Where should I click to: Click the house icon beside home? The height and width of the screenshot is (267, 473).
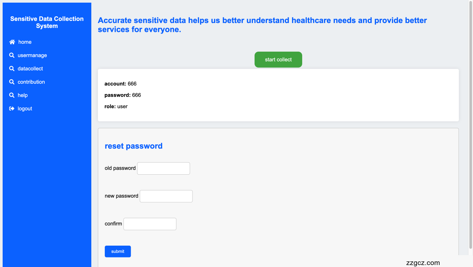12,42
